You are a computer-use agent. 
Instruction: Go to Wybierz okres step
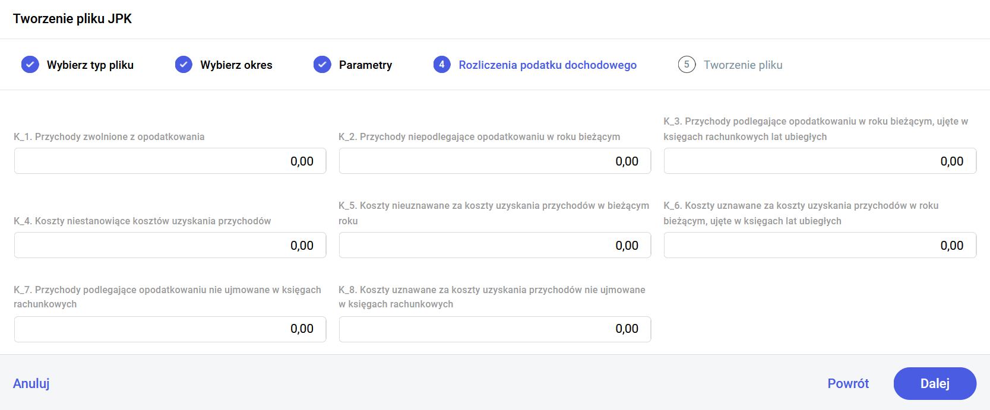236,65
